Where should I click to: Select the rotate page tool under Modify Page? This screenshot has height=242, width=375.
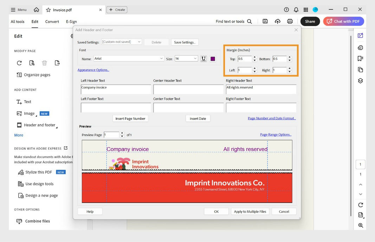click(19, 63)
